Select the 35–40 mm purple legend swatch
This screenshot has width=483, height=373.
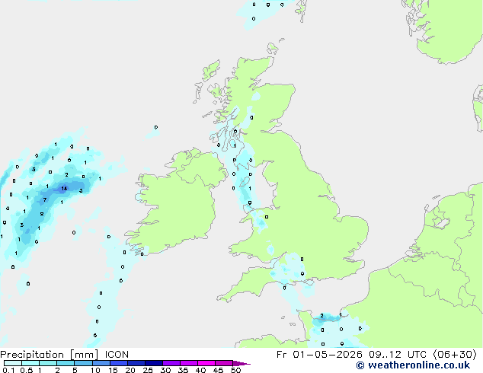[x=189, y=363]
